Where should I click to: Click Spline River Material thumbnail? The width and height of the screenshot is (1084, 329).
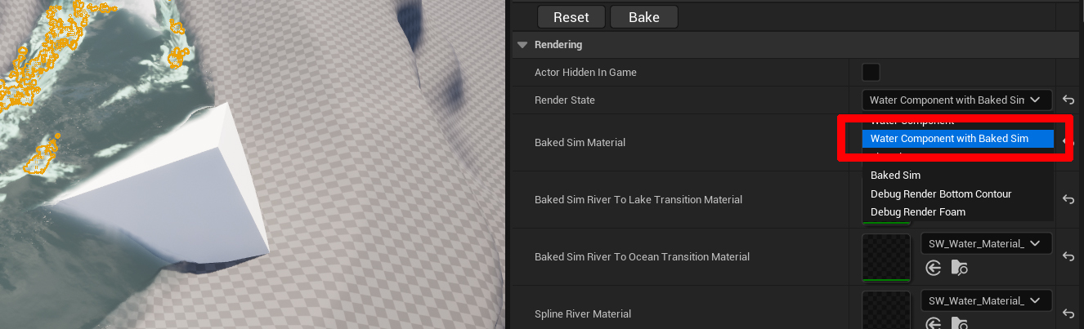886,312
